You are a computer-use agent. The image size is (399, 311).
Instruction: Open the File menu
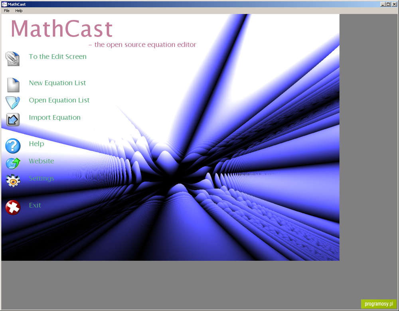point(7,11)
